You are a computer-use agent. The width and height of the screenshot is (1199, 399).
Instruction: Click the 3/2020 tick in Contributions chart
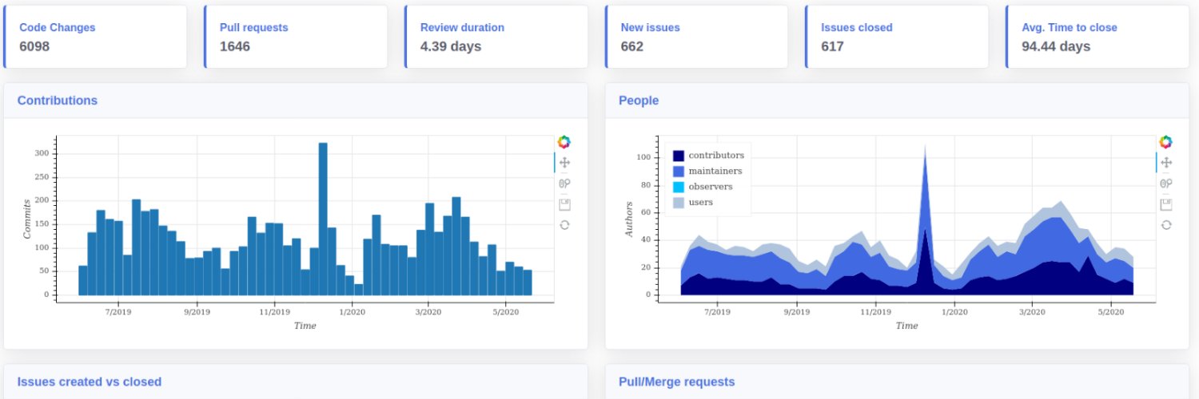[x=428, y=312]
